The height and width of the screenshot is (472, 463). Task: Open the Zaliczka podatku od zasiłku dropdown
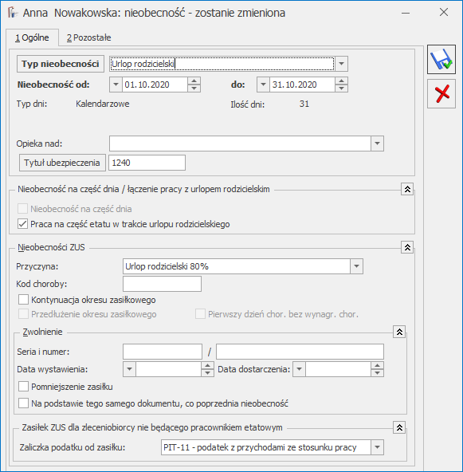pyautogui.click(x=377, y=447)
